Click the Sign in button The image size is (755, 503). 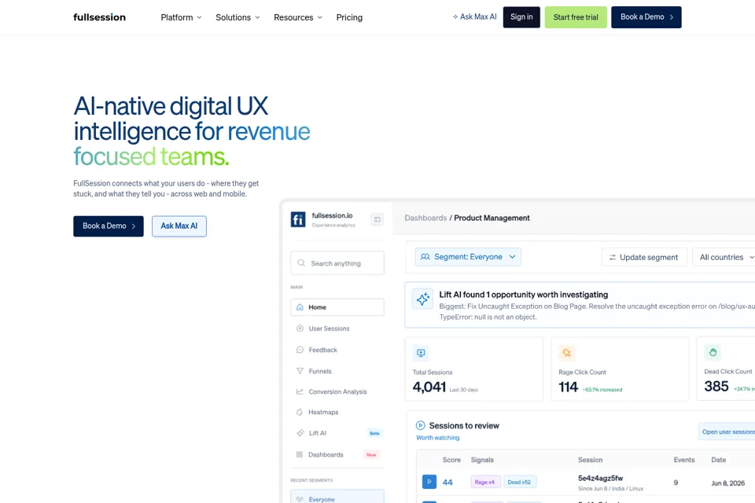click(521, 17)
